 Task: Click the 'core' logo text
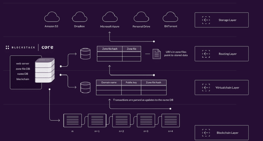pyautogui.click(x=47, y=47)
